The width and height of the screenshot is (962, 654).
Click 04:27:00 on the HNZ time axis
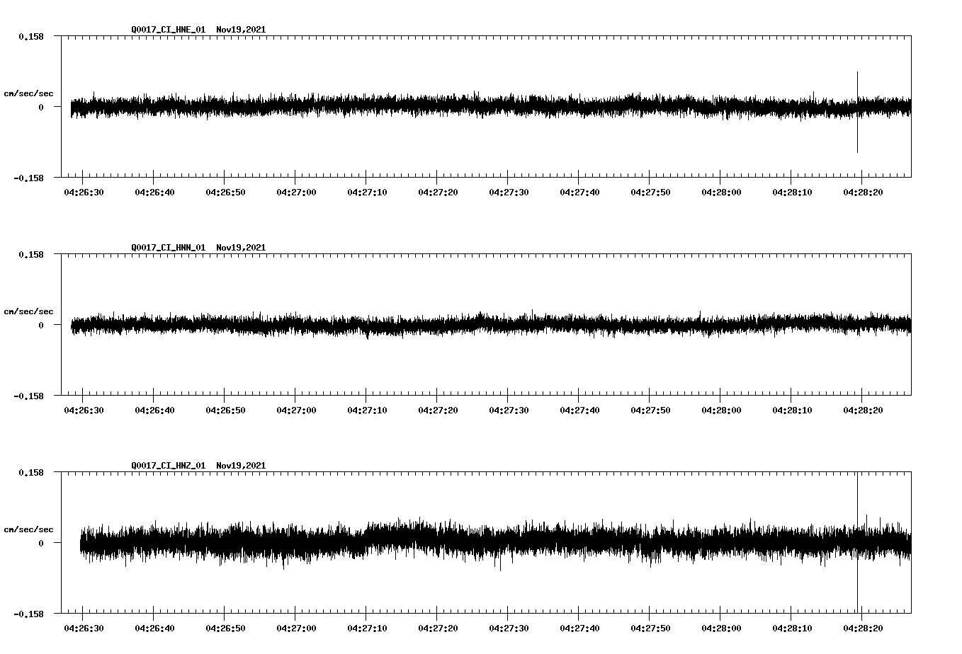296,628
